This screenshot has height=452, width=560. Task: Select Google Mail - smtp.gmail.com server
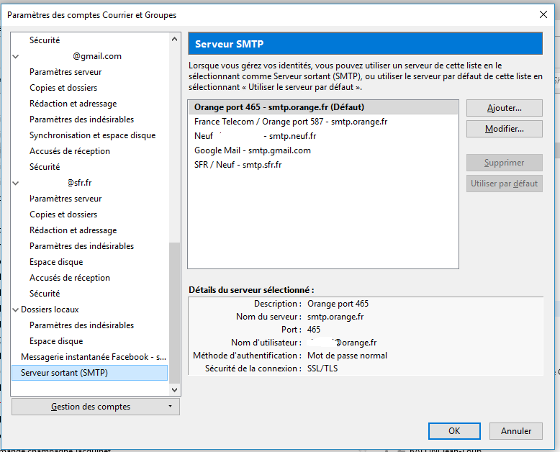click(252, 150)
